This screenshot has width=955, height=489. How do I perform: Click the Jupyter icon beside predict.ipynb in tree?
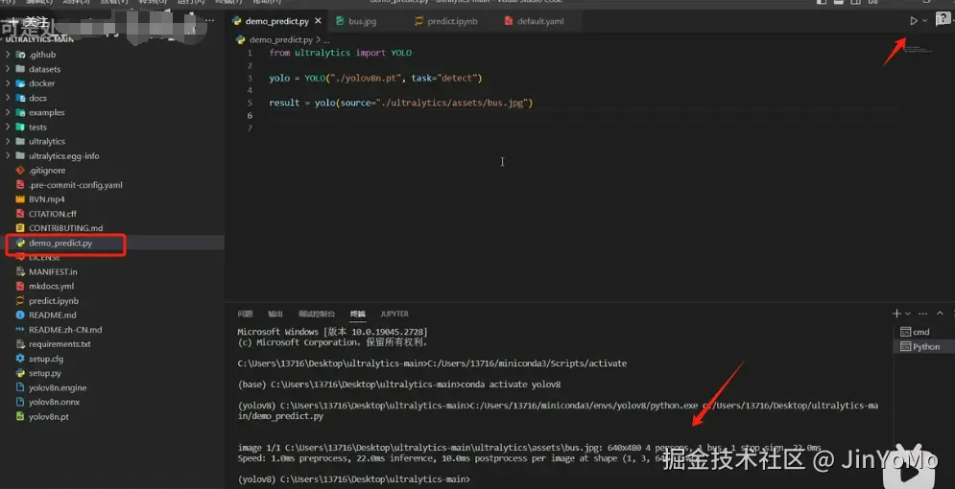(x=20, y=300)
